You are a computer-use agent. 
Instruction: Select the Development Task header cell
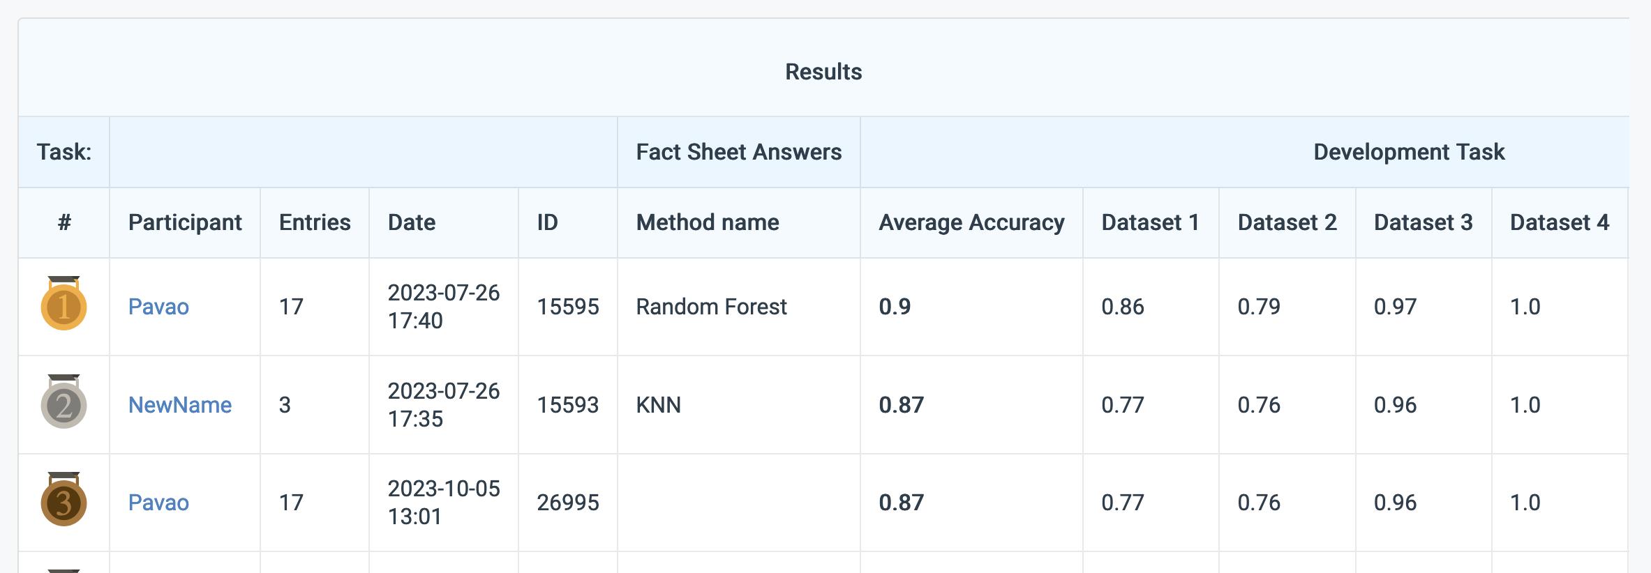click(x=1408, y=152)
